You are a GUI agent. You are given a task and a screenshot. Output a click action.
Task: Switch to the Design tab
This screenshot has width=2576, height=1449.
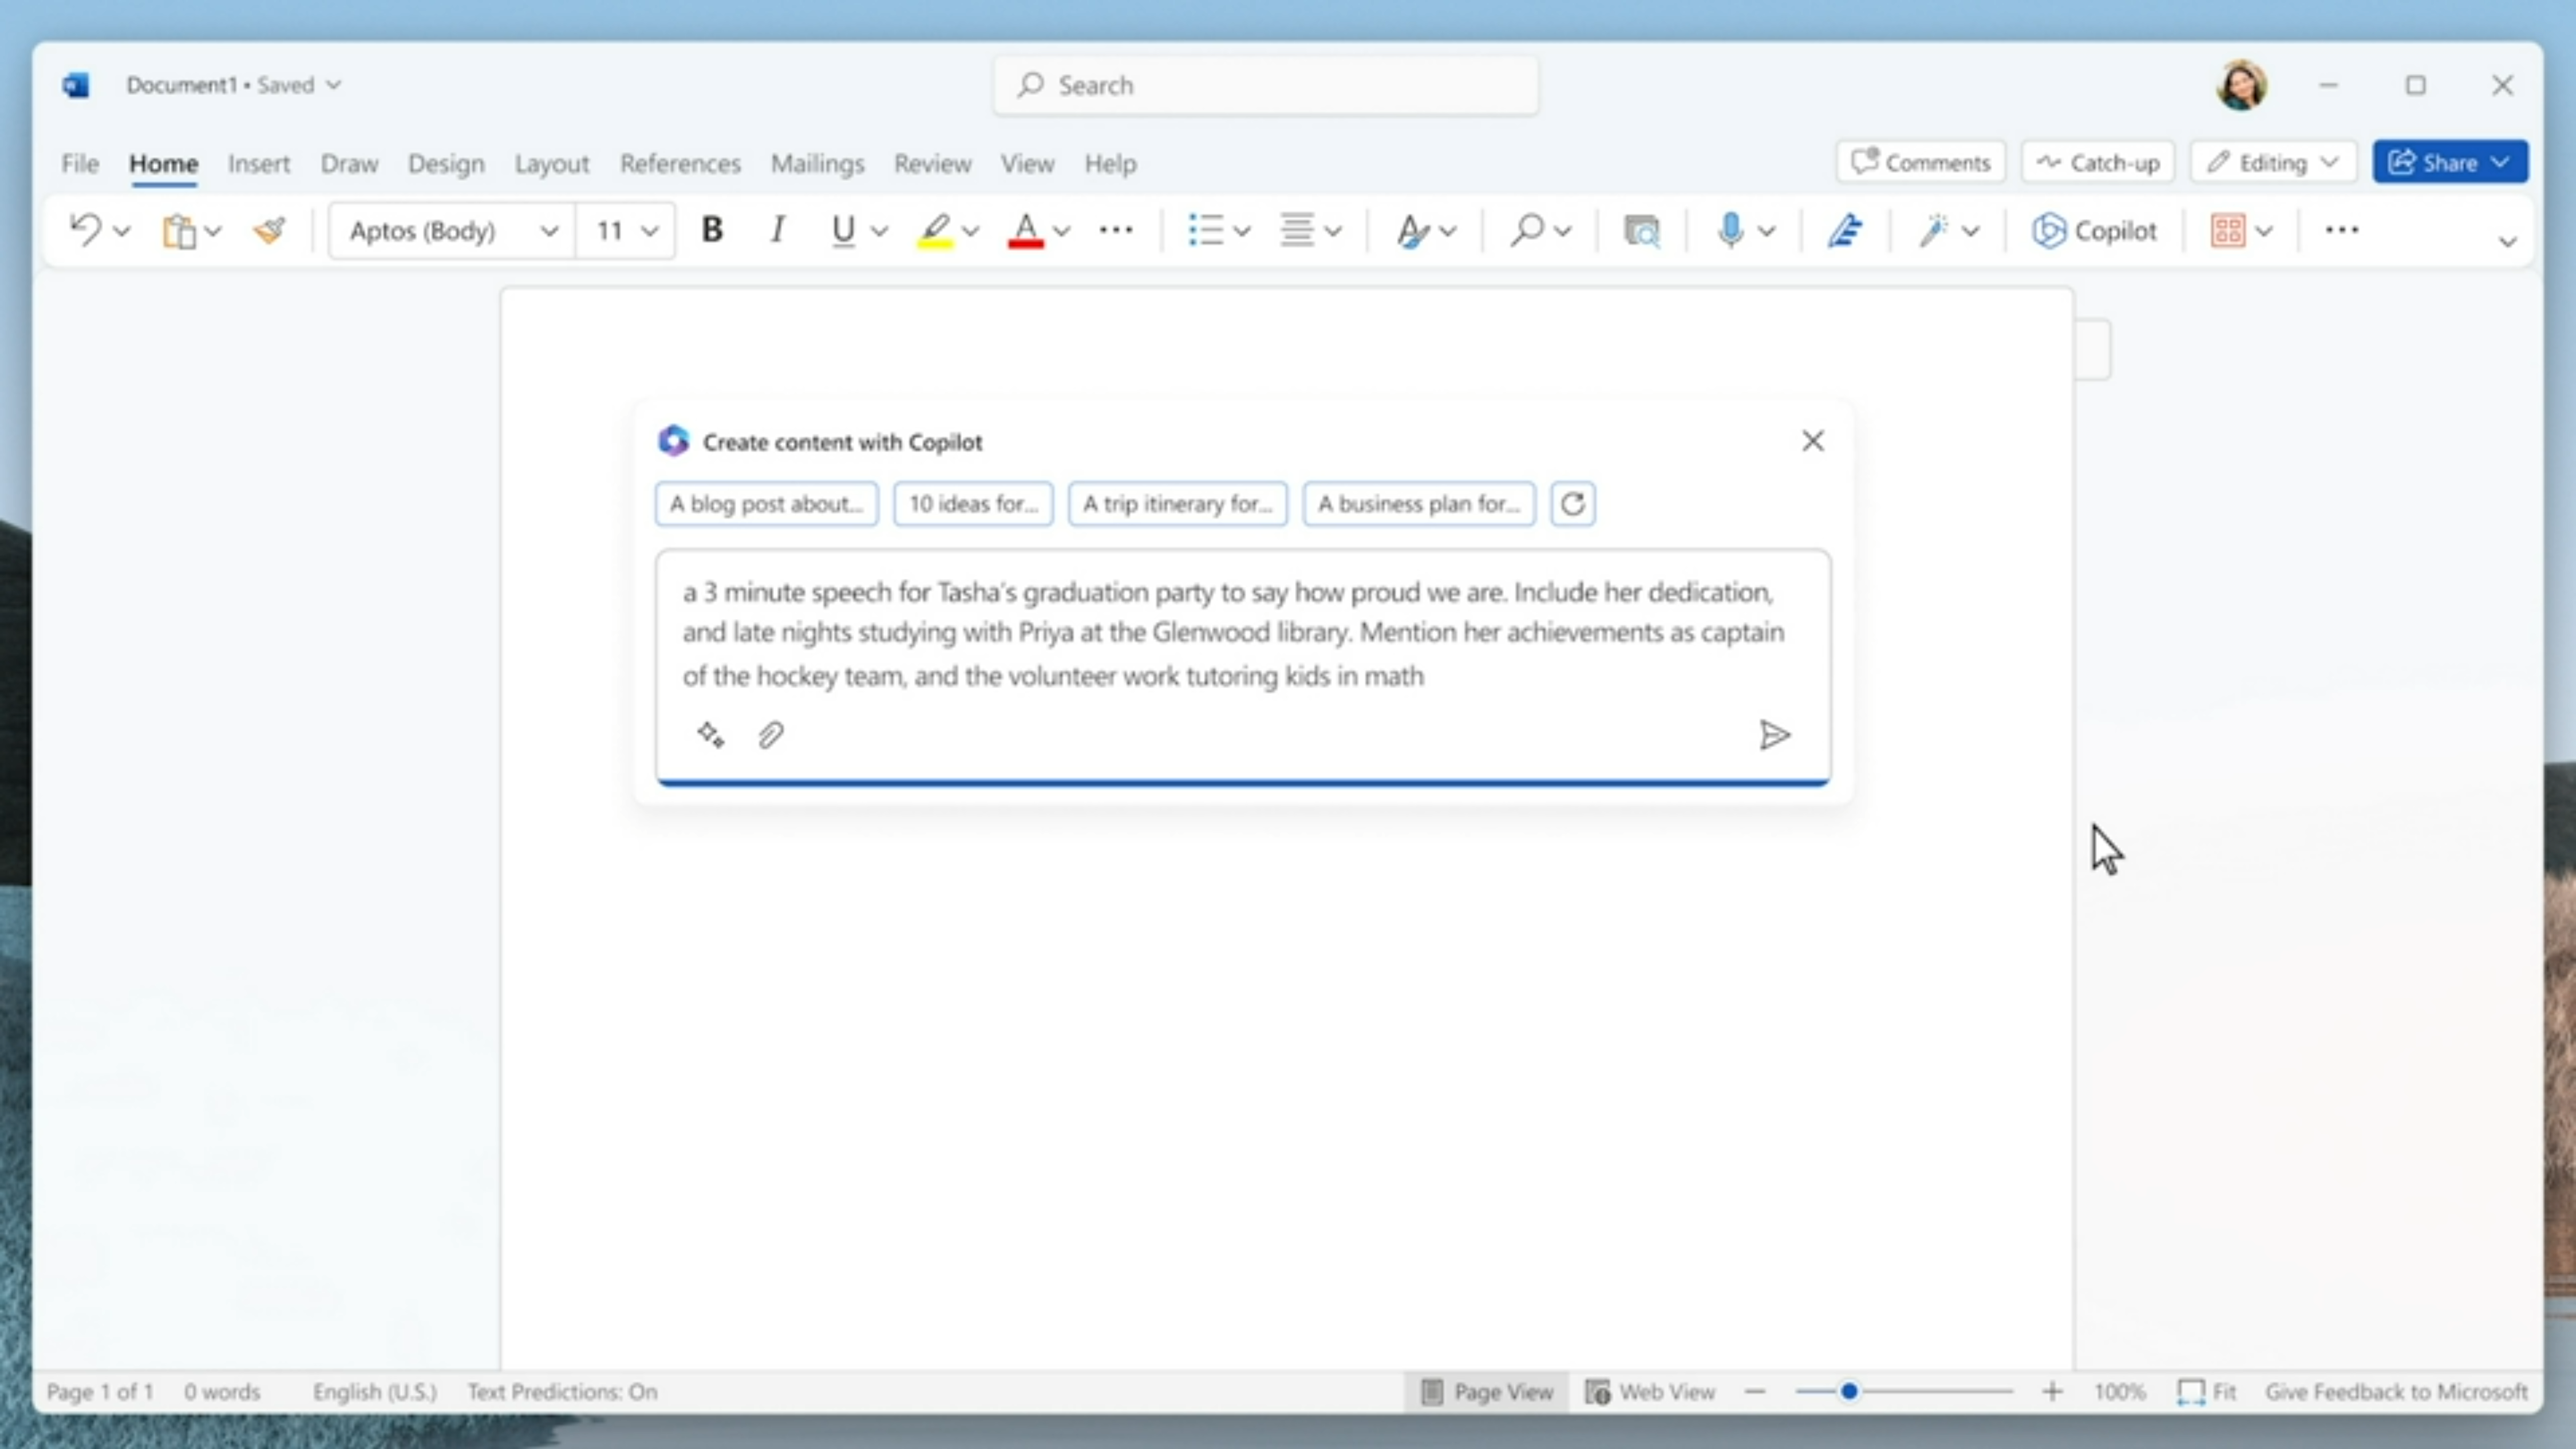[446, 163]
